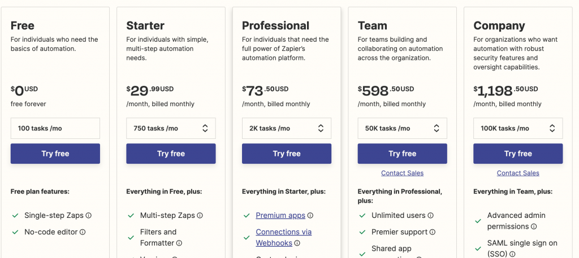
Task: Click the Team plan heading
Action: (x=373, y=26)
